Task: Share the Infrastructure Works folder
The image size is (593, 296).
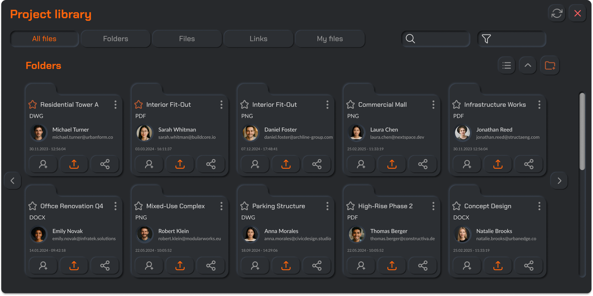Action: pos(529,164)
